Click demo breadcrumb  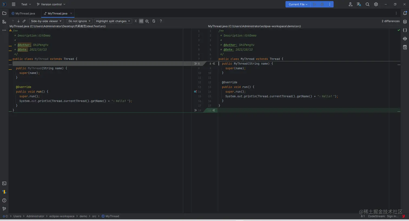coord(83,216)
